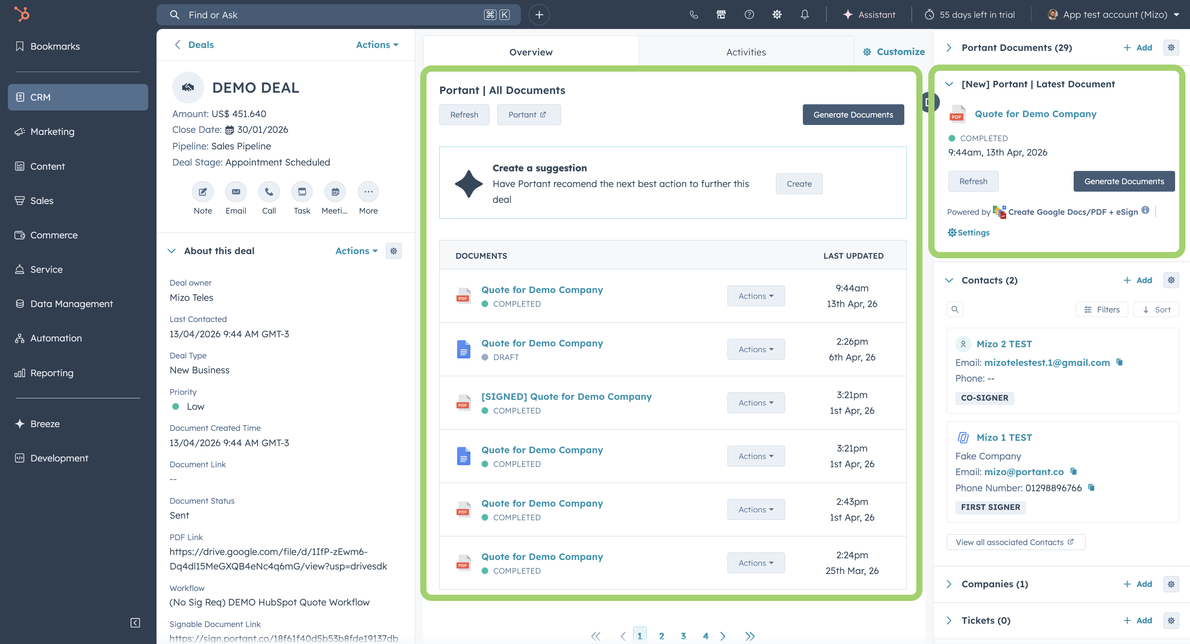This screenshot has height=644, width=1190.
Task: Open the Contacts card search icon
Action: (x=955, y=309)
